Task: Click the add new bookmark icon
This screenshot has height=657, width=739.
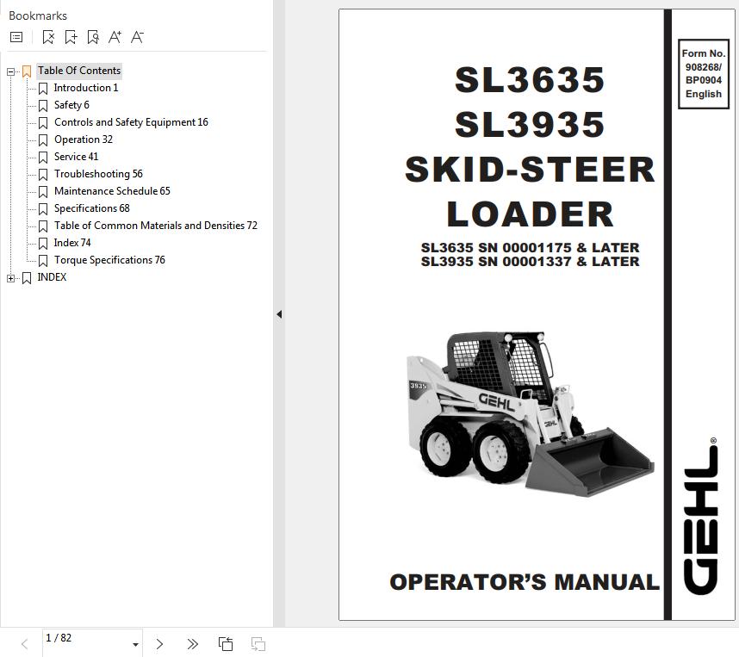Action: click(71, 37)
